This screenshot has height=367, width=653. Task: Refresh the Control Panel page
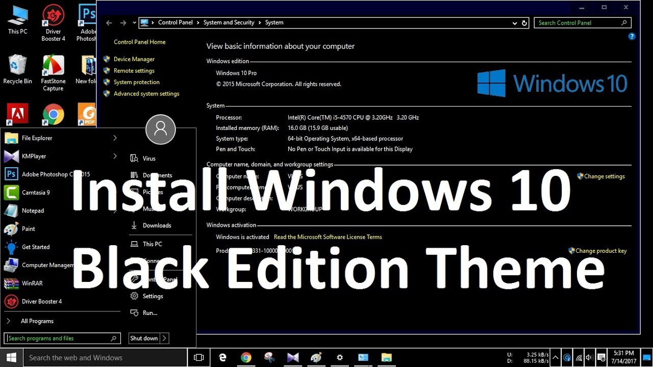click(x=524, y=23)
